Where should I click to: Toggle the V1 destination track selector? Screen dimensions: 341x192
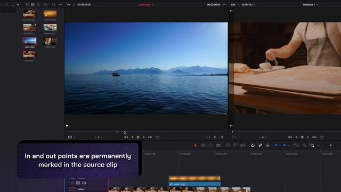tap(72, 189)
